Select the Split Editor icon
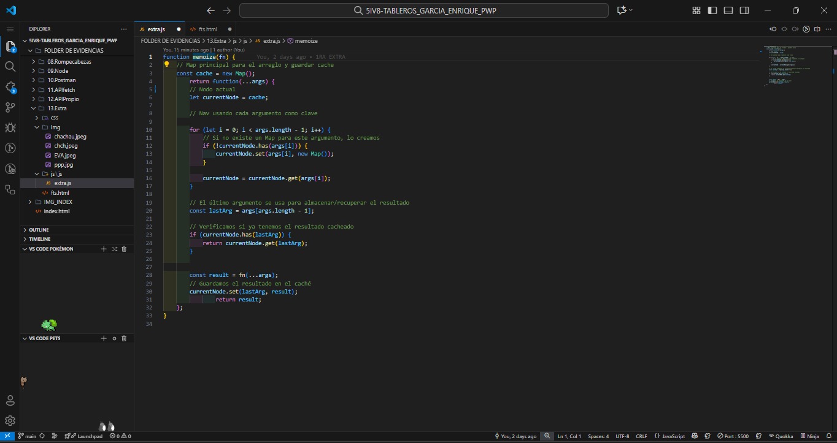Viewport: 837px width, 443px height. pos(817,28)
